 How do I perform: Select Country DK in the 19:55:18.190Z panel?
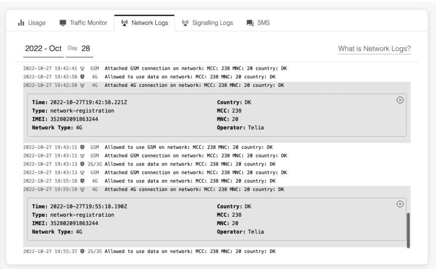coord(248,206)
